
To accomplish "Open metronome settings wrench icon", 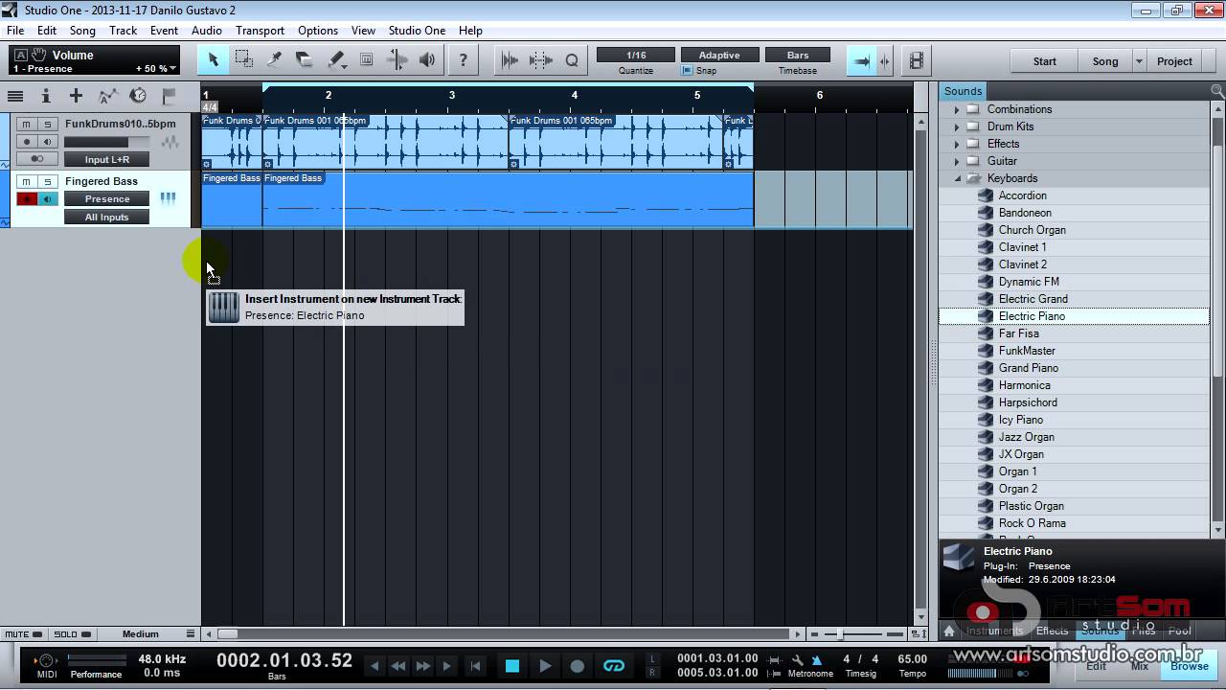I will click(x=797, y=659).
